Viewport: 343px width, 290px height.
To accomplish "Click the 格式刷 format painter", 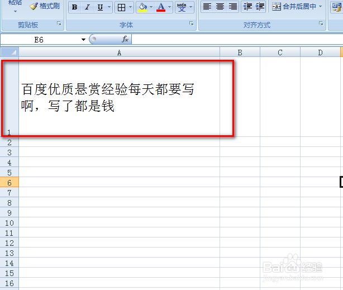I will click(45, 6).
